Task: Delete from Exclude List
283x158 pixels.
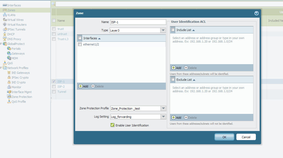Action: coord(190,118)
